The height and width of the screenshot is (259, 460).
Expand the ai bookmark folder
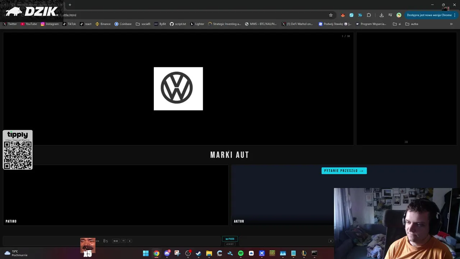coord(397,24)
